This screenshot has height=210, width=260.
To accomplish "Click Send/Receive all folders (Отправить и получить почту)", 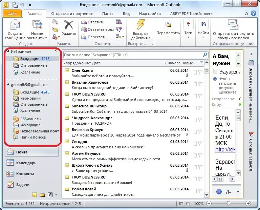I will pyautogui.click(x=233, y=29).
